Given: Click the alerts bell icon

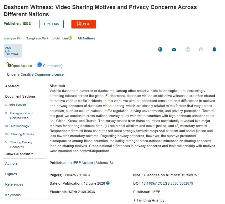Looking at the screenshot, I should [x=214, y=49].
